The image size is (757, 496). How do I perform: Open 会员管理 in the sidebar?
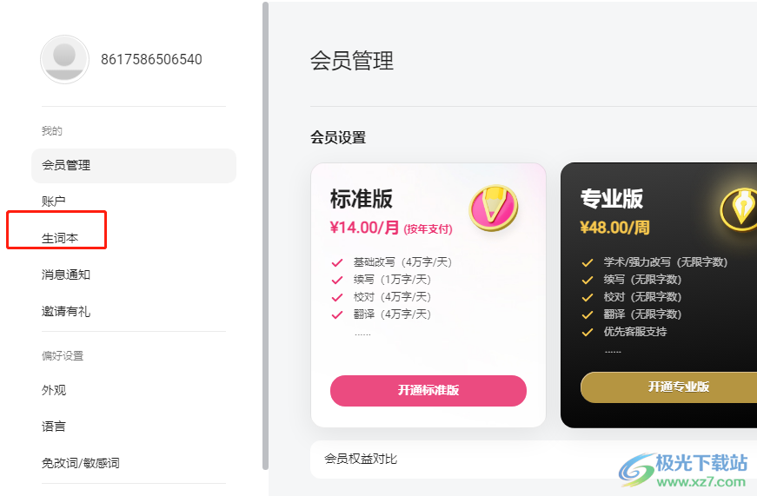[134, 166]
